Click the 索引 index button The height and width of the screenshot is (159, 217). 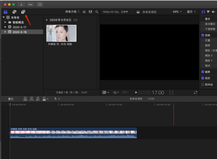11,99
